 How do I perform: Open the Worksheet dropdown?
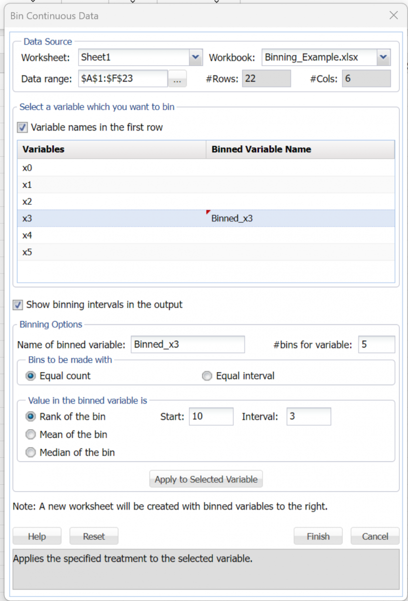point(195,57)
